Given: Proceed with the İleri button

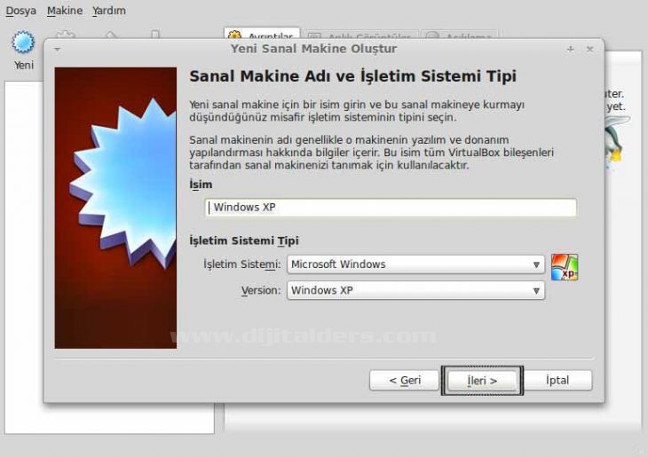Looking at the screenshot, I should (x=482, y=380).
